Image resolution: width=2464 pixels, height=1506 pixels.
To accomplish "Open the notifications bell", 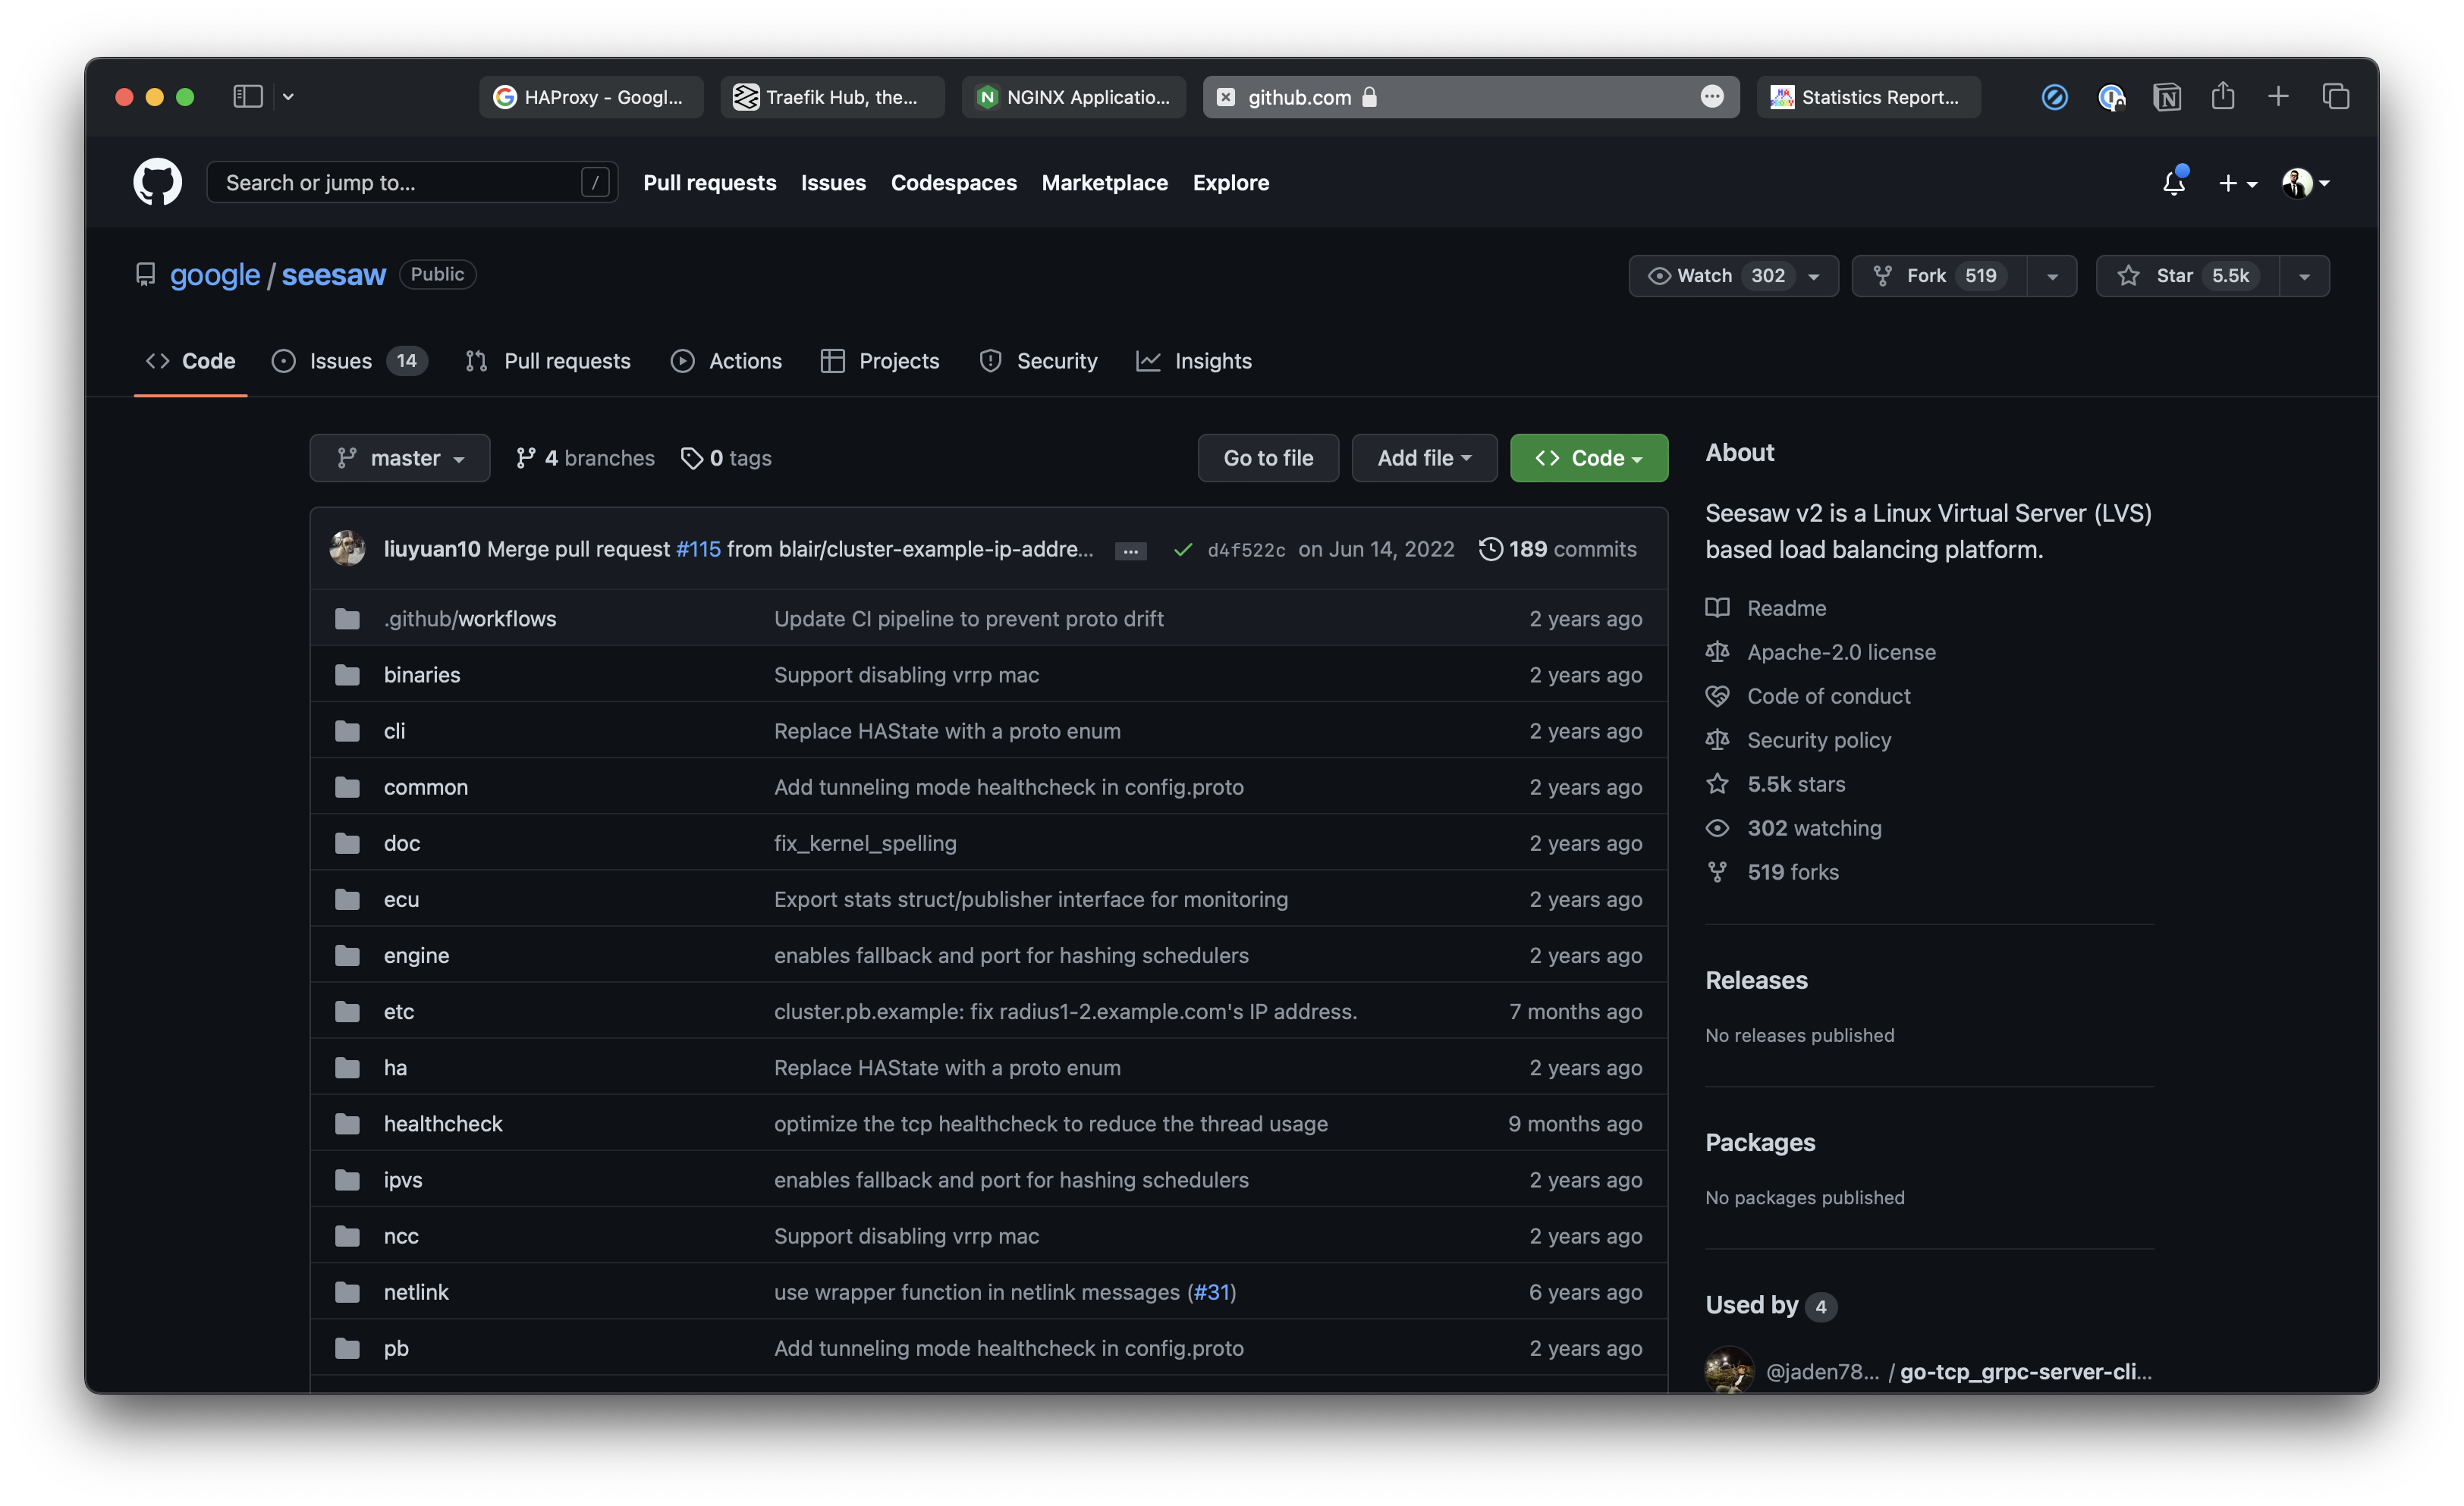I will pos(2173,183).
